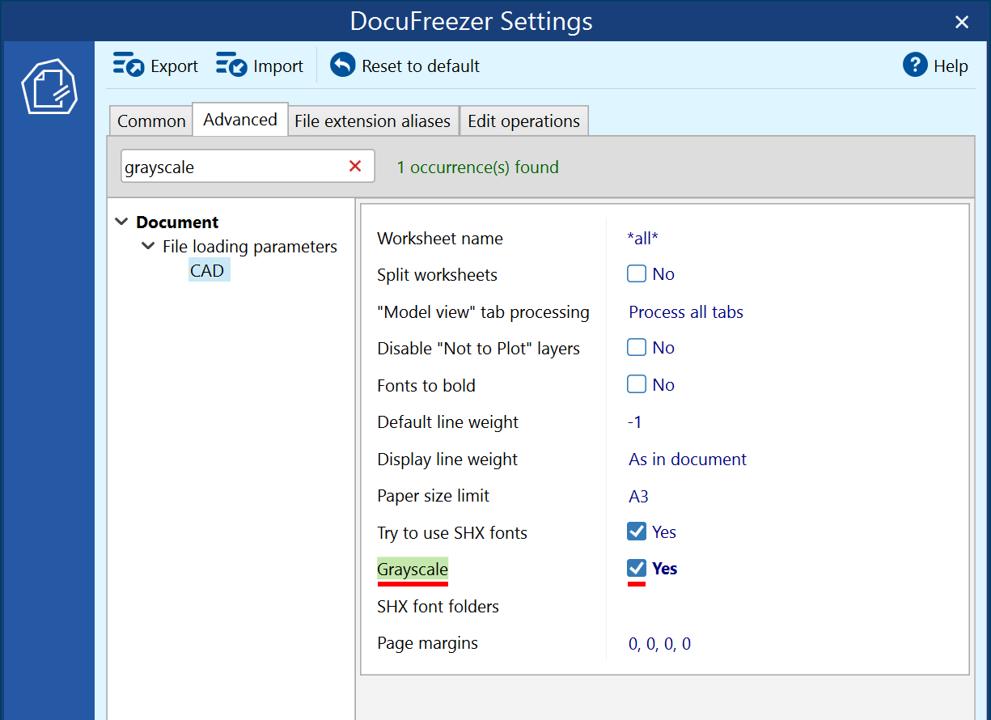This screenshot has height=720, width=991.
Task: Change Paper size limit from A3
Action: (x=638, y=495)
